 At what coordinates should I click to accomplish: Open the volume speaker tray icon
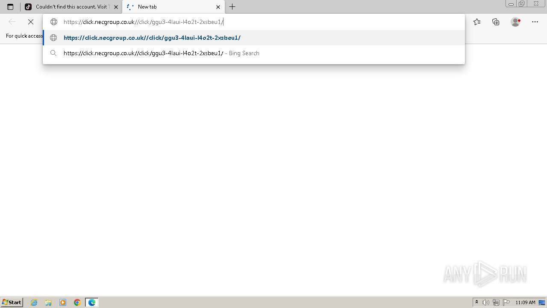click(x=485, y=302)
